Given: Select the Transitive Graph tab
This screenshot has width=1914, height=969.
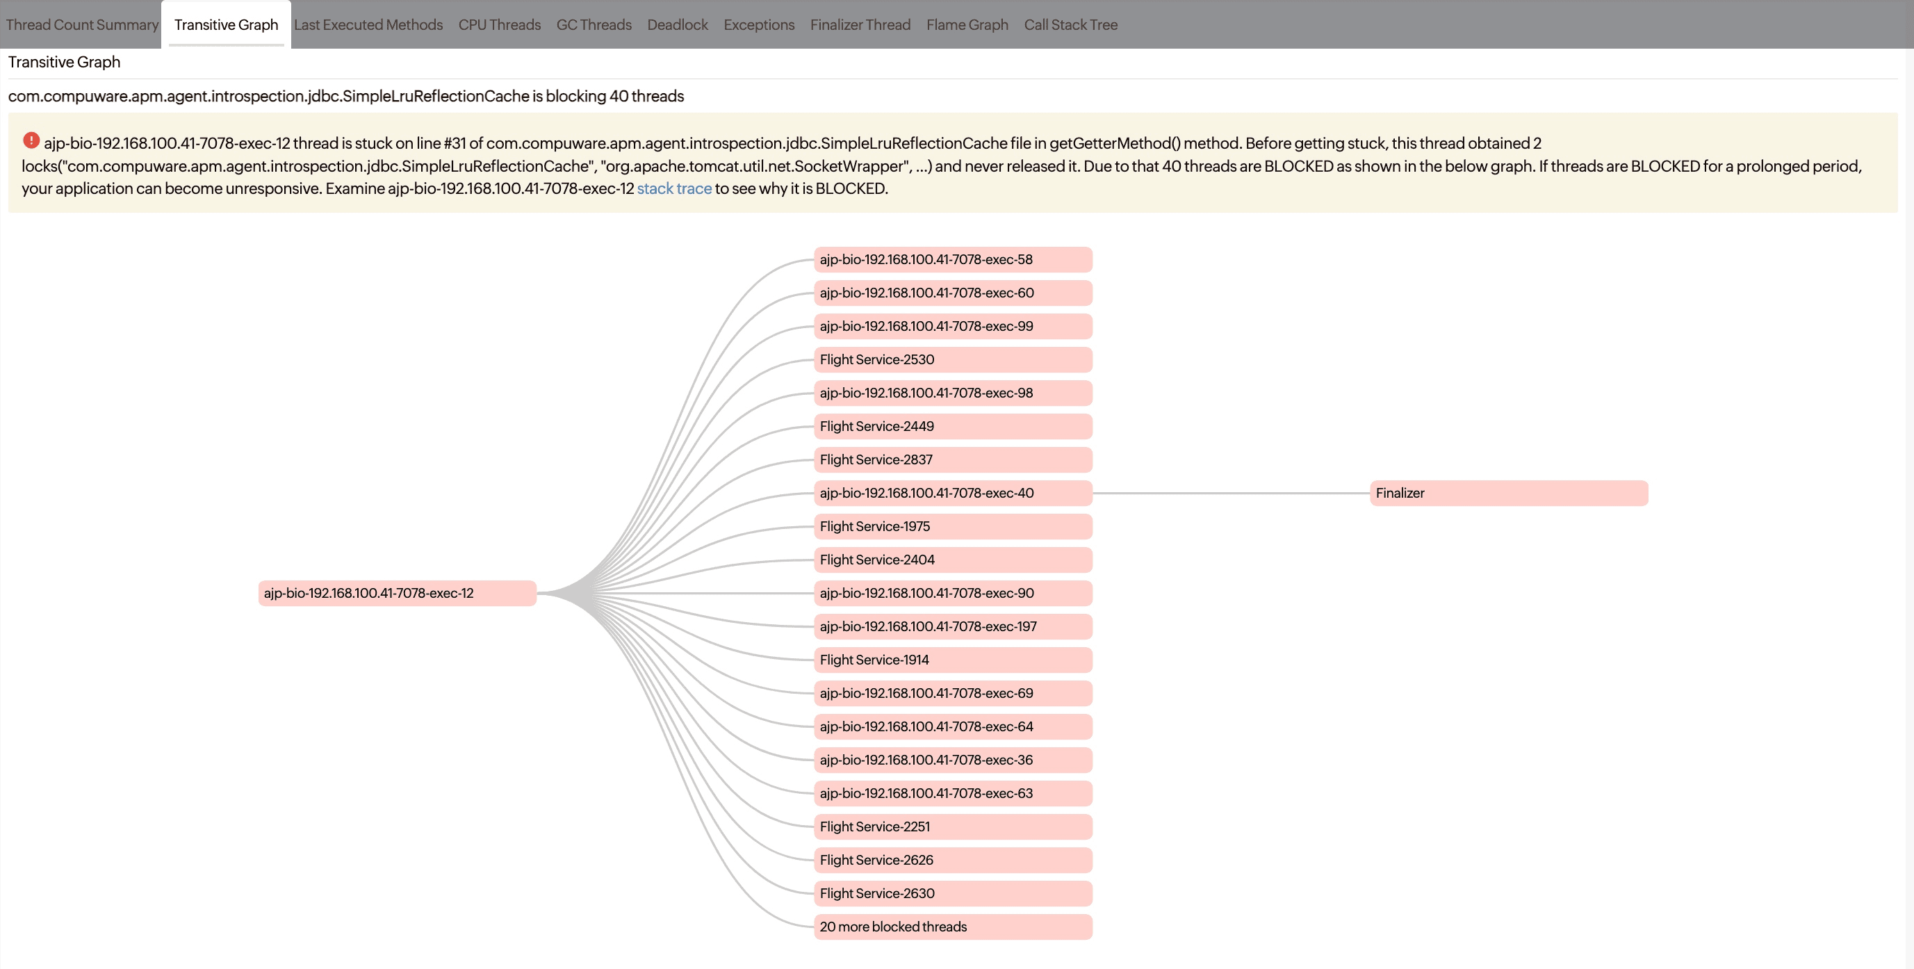Looking at the screenshot, I should [226, 25].
